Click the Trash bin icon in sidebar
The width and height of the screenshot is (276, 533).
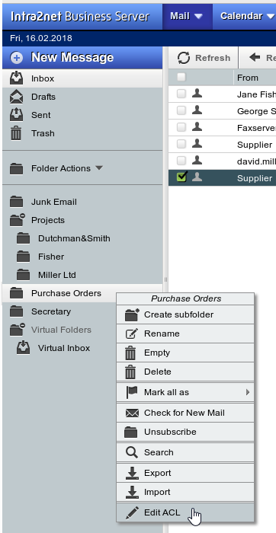point(16,133)
